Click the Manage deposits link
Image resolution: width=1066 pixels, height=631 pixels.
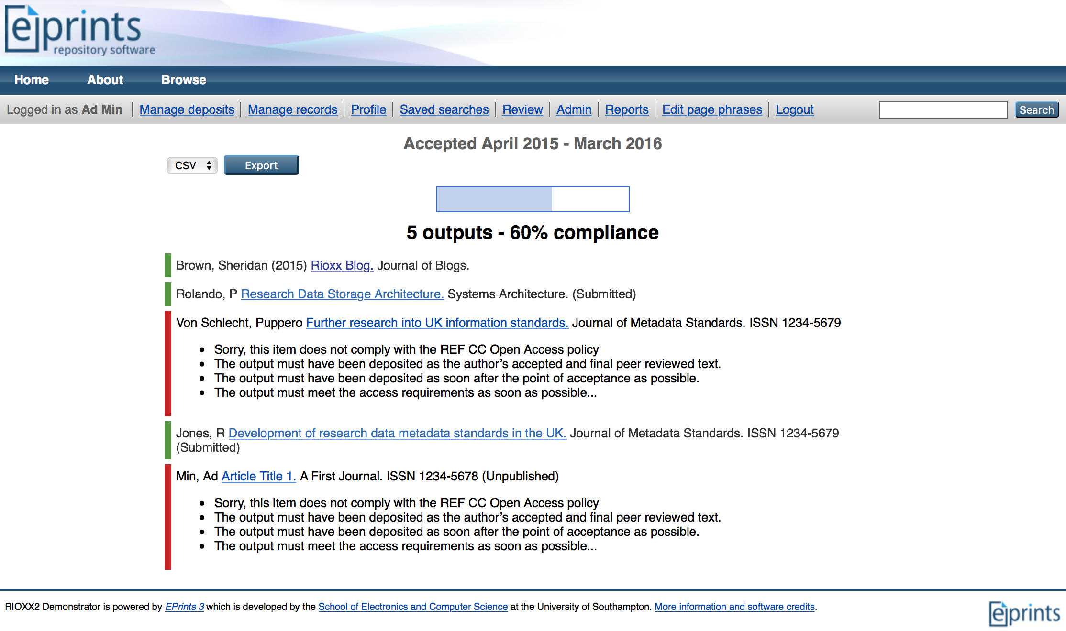[187, 109]
